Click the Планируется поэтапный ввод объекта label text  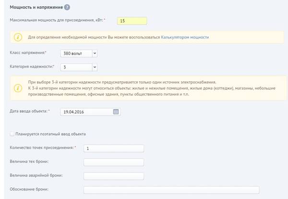[50, 134]
